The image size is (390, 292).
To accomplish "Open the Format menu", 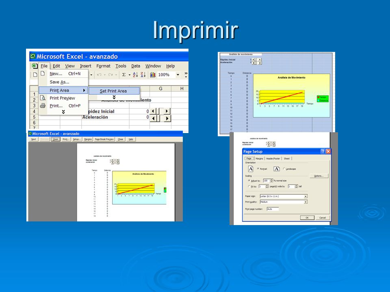I will [x=103, y=66].
